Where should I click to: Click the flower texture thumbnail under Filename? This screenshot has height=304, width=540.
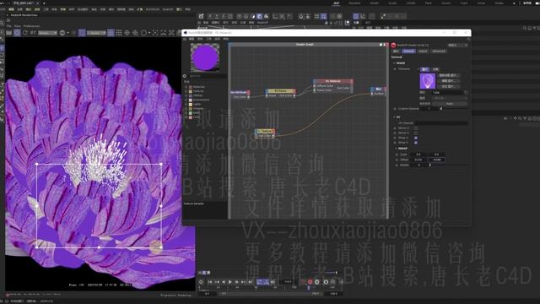pos(428,81)
